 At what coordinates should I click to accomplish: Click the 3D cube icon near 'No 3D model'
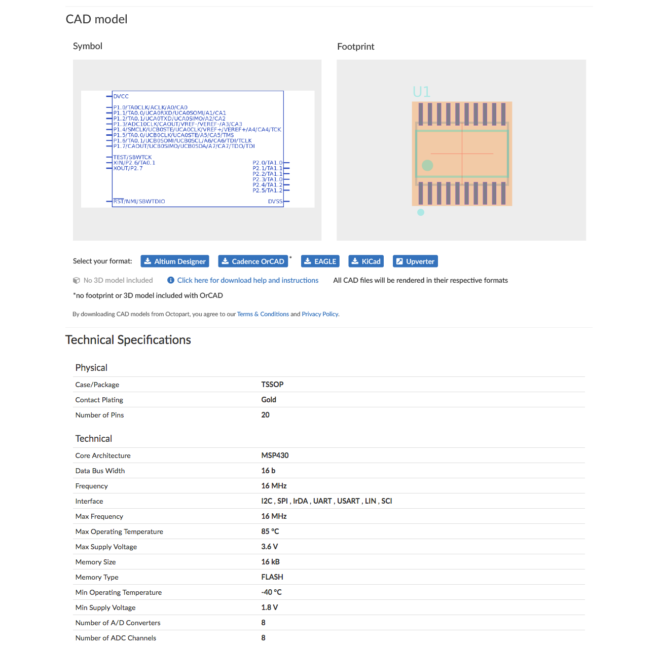[77, 280]
